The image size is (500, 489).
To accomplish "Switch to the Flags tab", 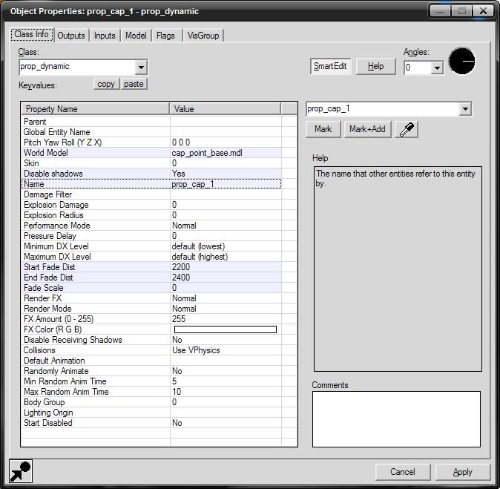I will pos(166,36).
